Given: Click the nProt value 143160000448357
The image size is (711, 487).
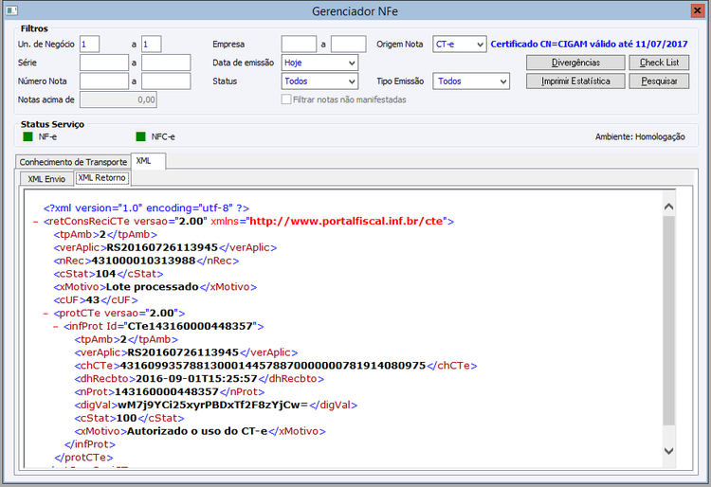Looking at the screenshot, I should pyautogui.click(x=167, y=392).
